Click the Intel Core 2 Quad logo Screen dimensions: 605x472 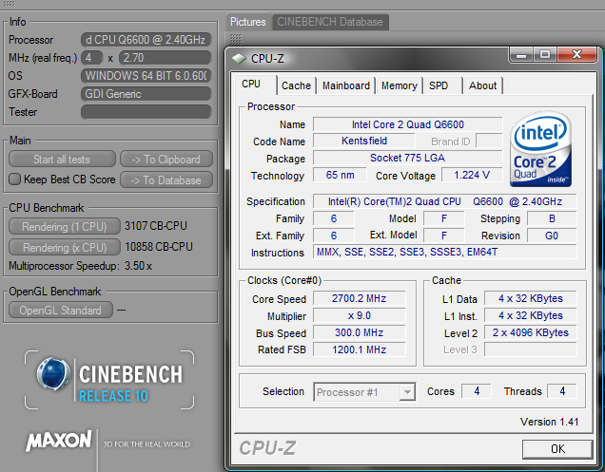point(540,150)
